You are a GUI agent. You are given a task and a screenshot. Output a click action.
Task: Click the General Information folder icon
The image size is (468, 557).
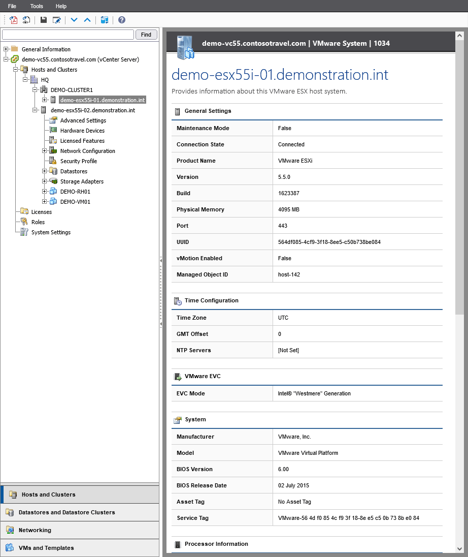coord(15,49)
